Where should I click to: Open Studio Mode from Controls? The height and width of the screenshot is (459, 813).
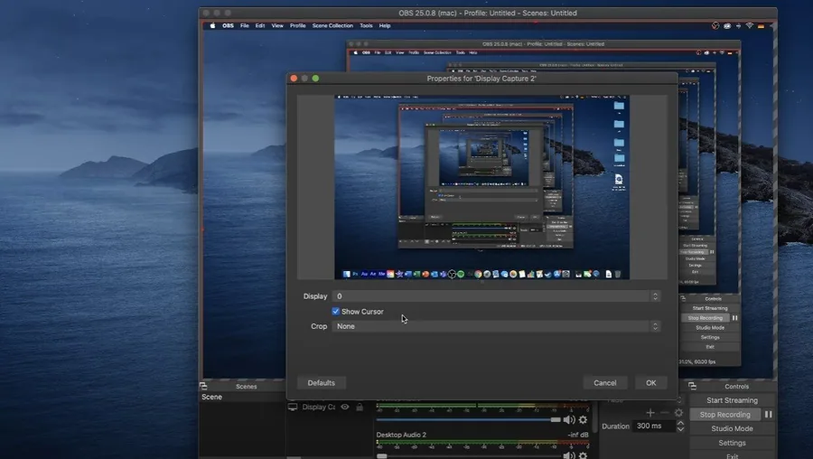[x=732, y=428]
